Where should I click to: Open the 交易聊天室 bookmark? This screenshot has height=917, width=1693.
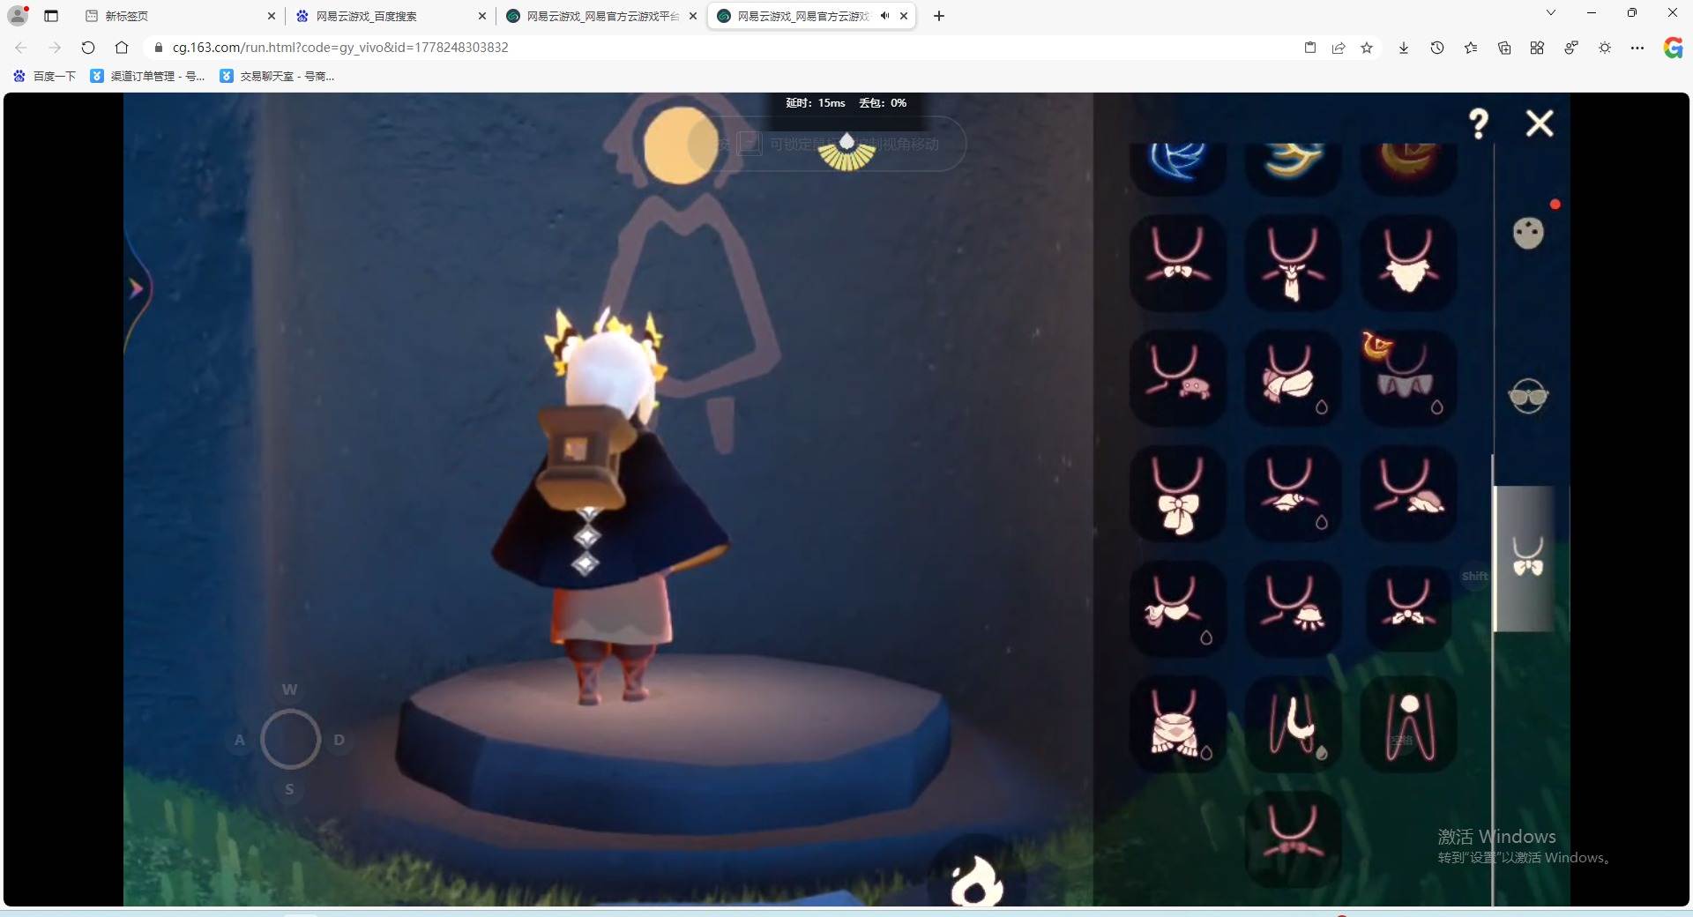pyautogui.click(x=277, y=77)
